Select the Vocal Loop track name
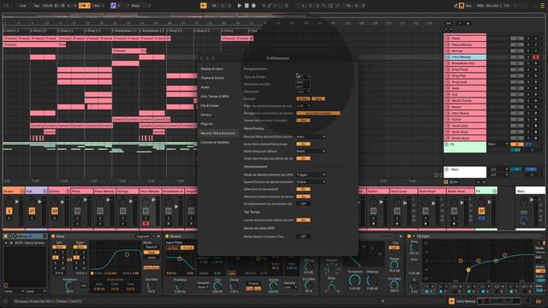 point(460,126)
